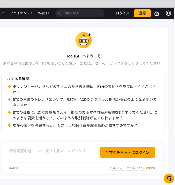Click the ToolsGPT robot avatar
The image size is (175, 185).
pos(83,40)
